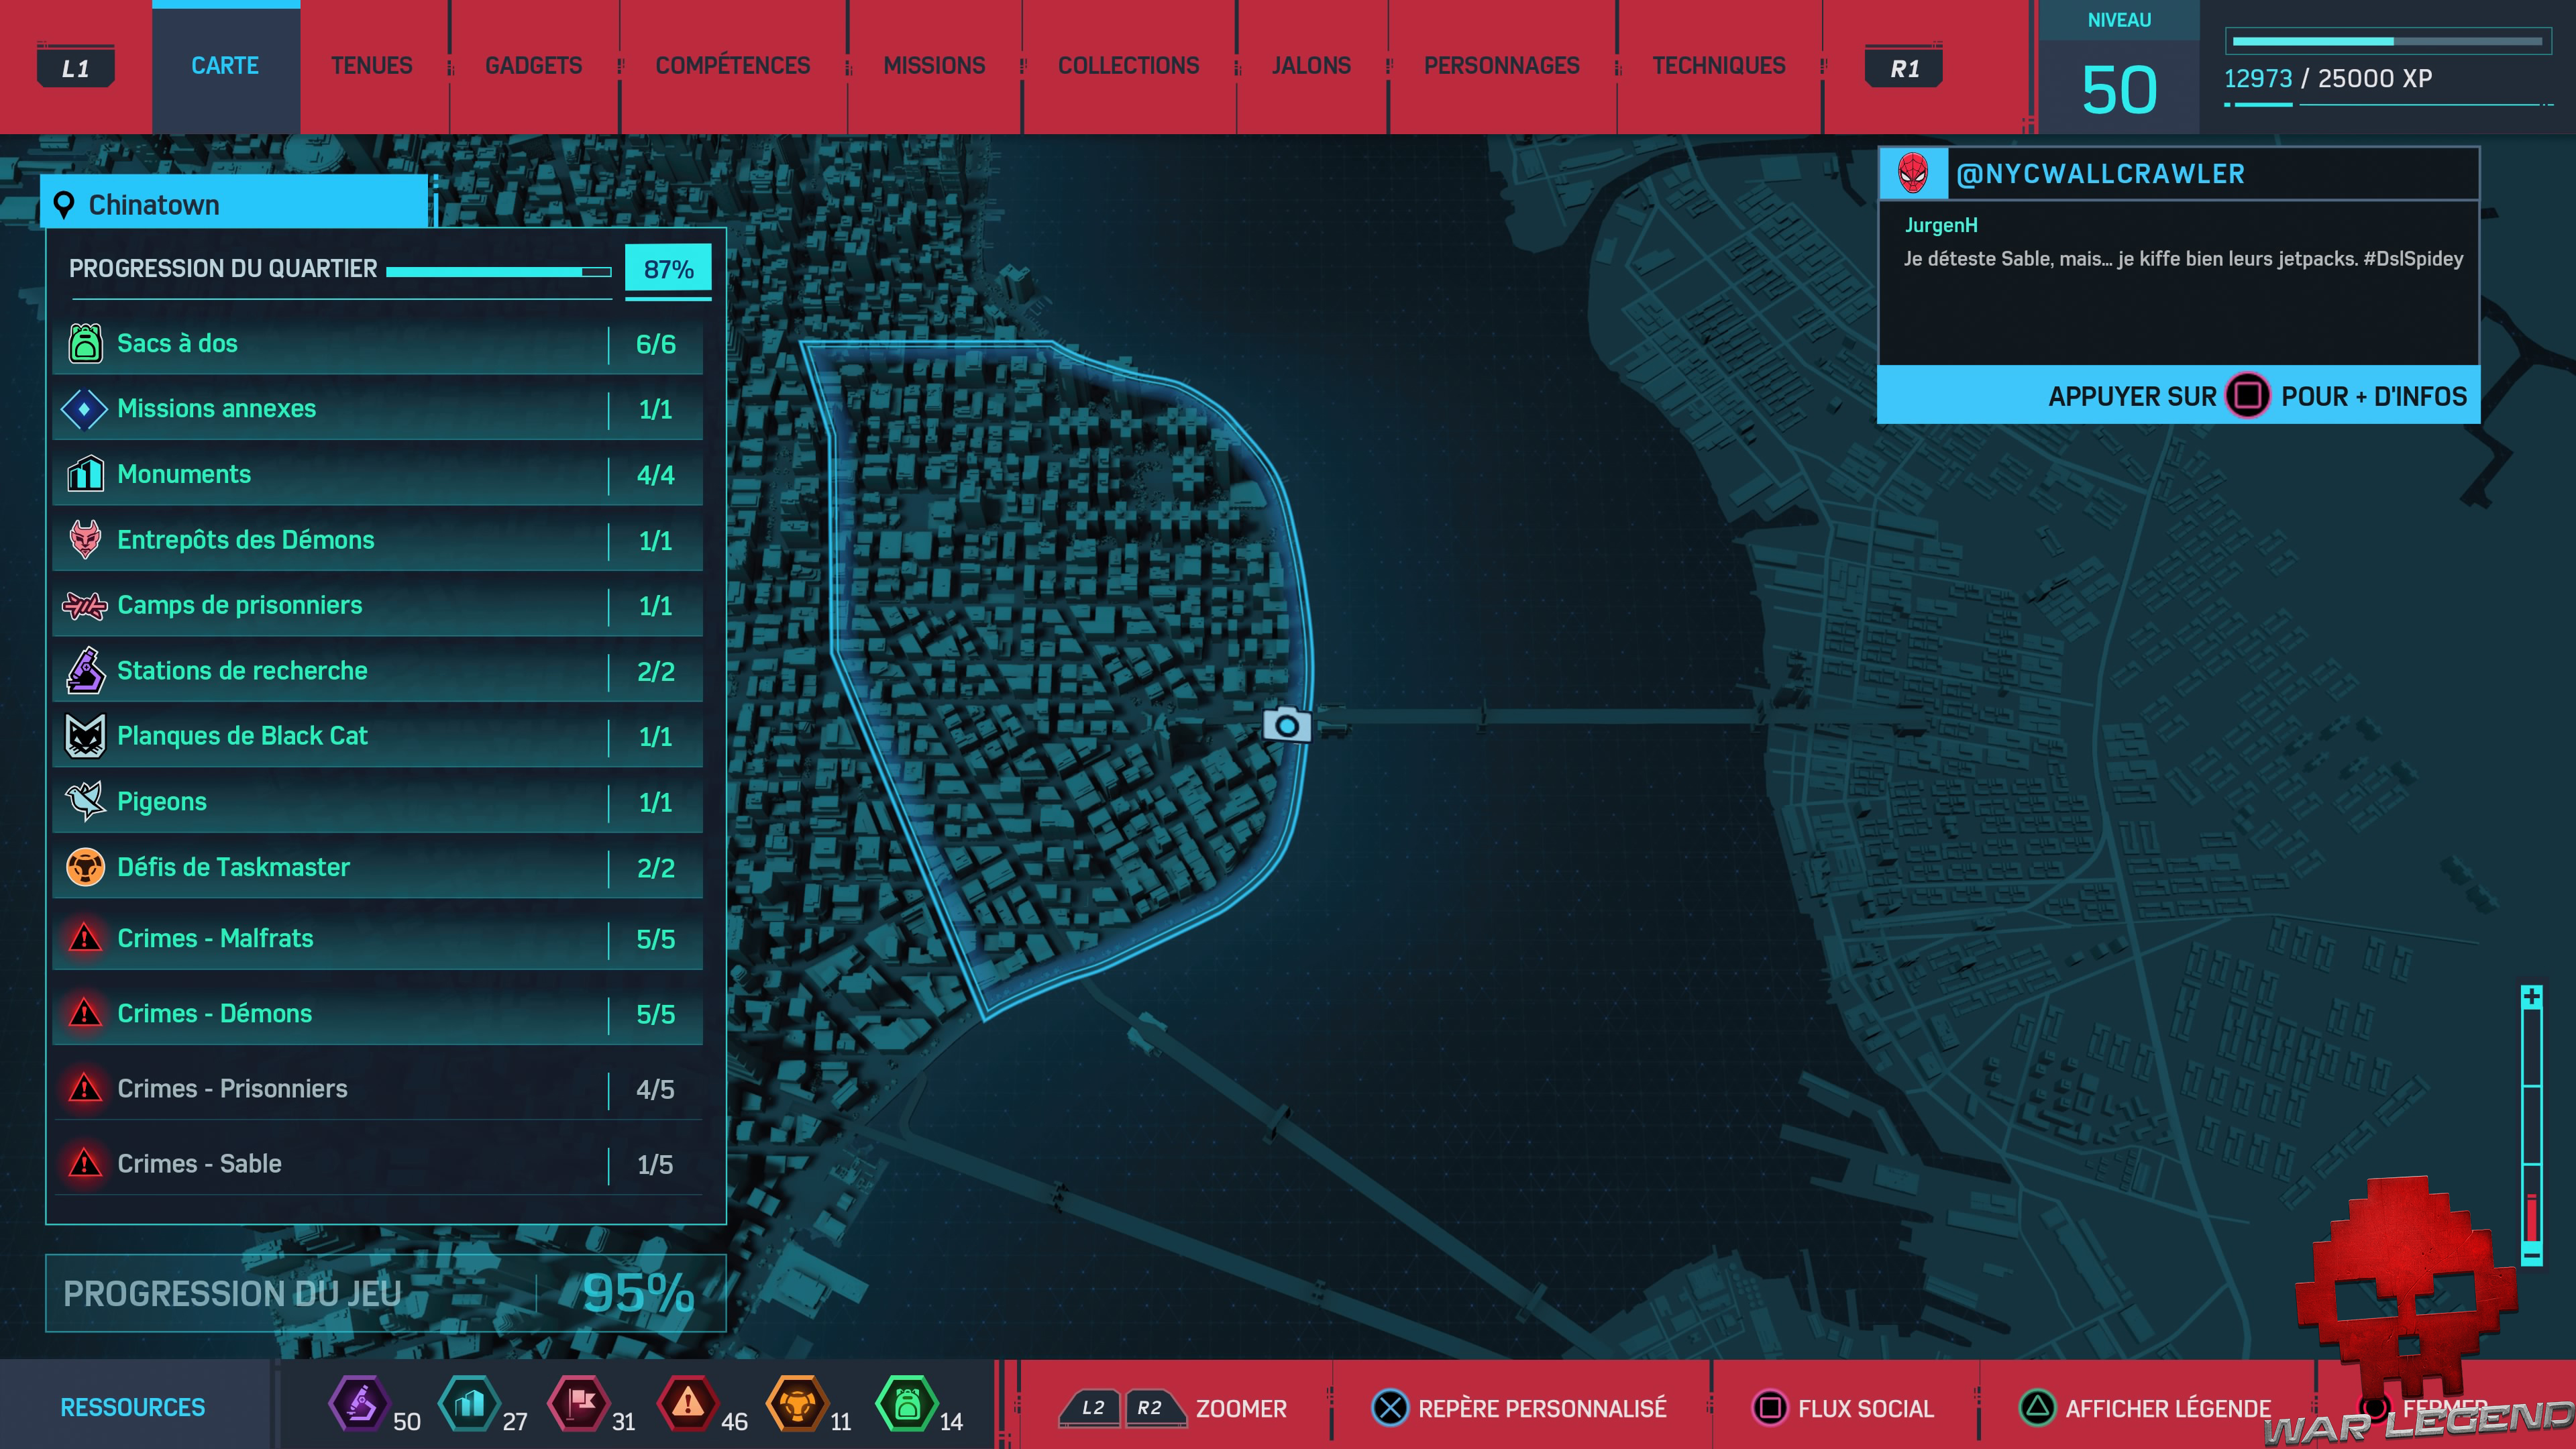Select the Défis de Taskmaster icon
The height and width of the screenshot is (1449, 2576).
point(85,867)
